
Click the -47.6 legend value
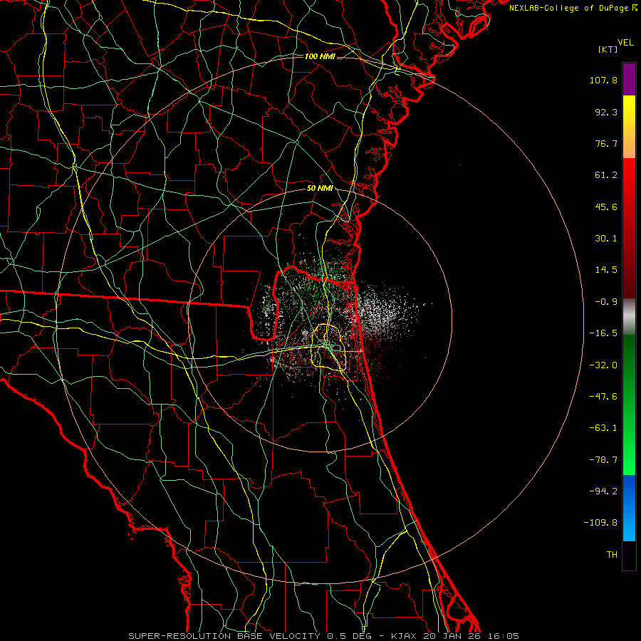(x=603, y=397)
